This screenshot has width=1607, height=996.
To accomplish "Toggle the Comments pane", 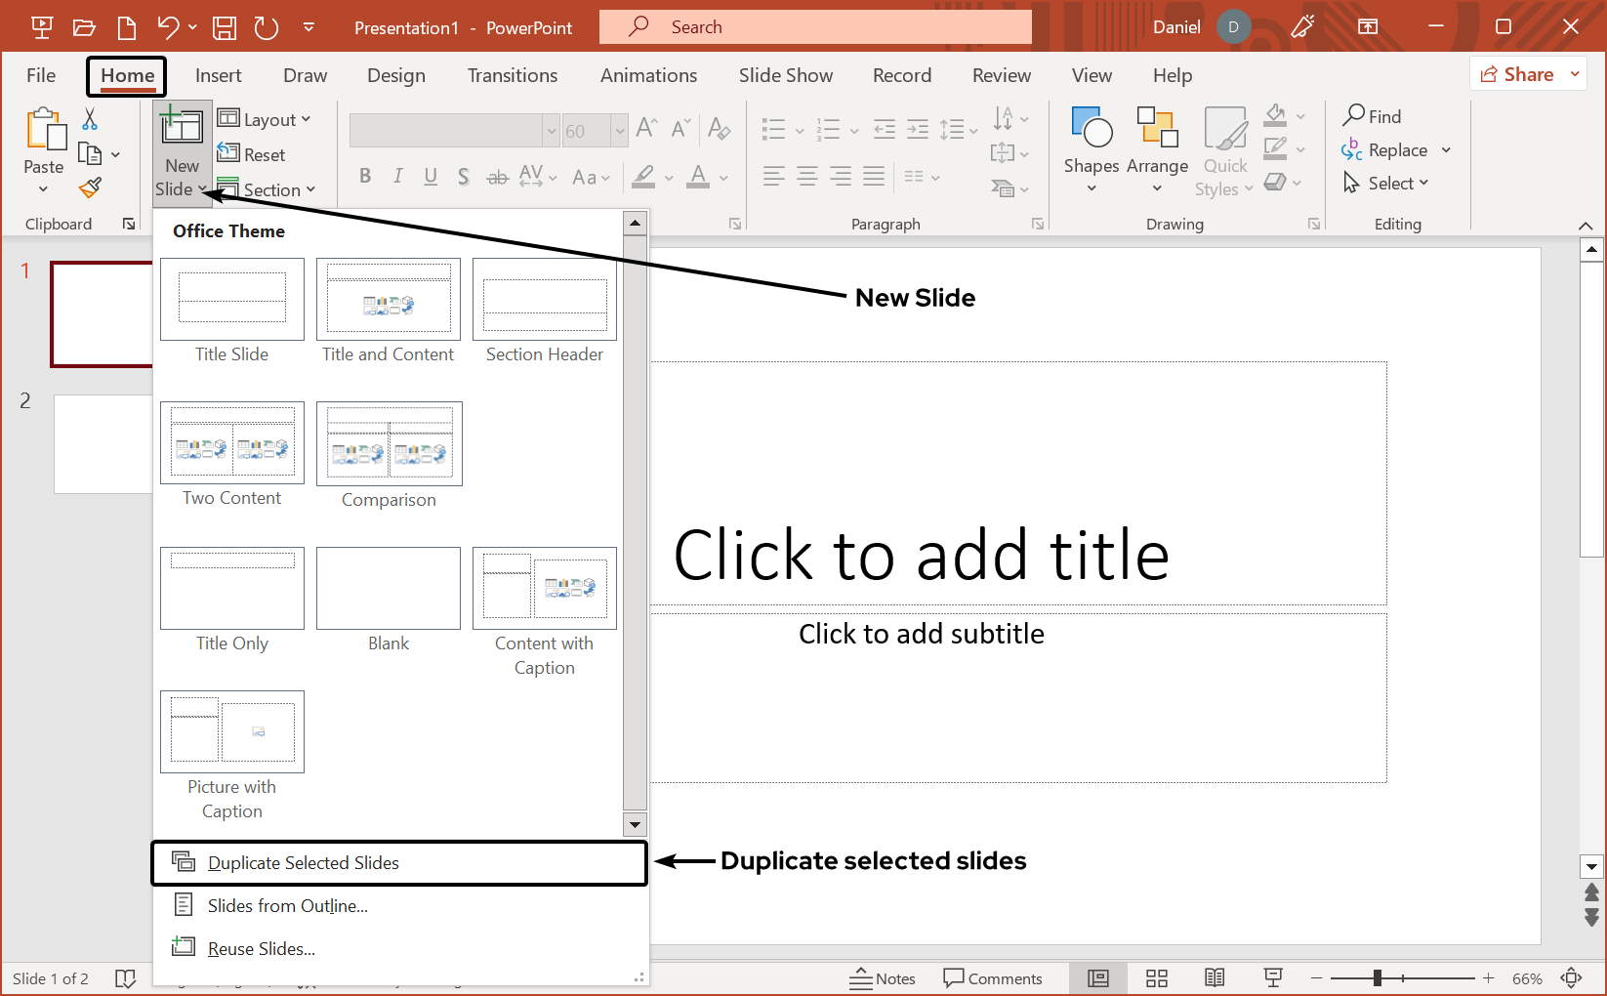I will 994,977.
